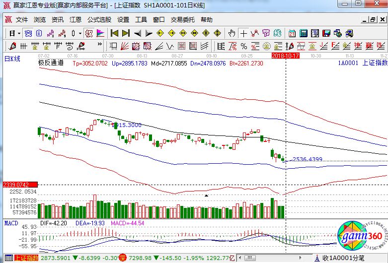The width and height of the screenshot is (388, 263).
Task: Click the 上证指数 label in status bar
Action: coord(26,259)
